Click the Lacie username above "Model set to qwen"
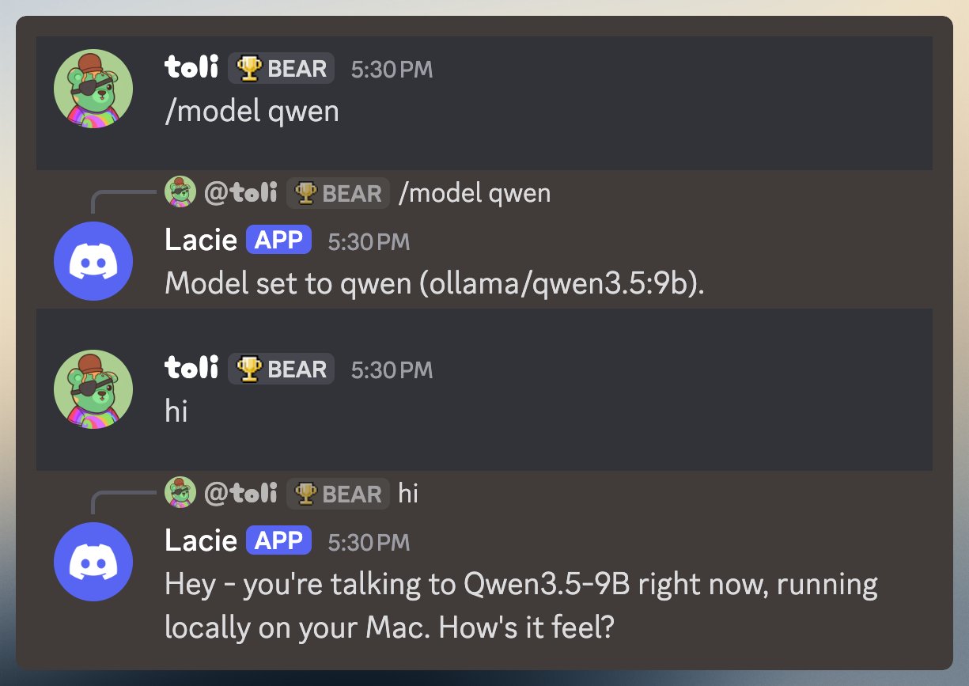 [x=201, y=241]
